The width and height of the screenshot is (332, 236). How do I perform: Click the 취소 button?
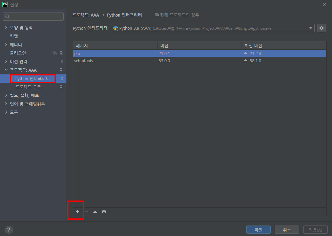point(287,230)
